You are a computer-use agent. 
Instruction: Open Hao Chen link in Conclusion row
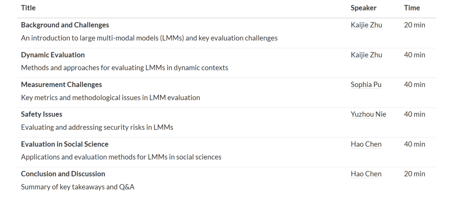(x=366, y=174)
